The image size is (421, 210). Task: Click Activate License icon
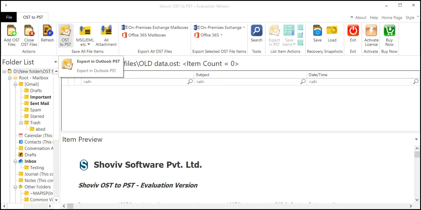[371, 31]
